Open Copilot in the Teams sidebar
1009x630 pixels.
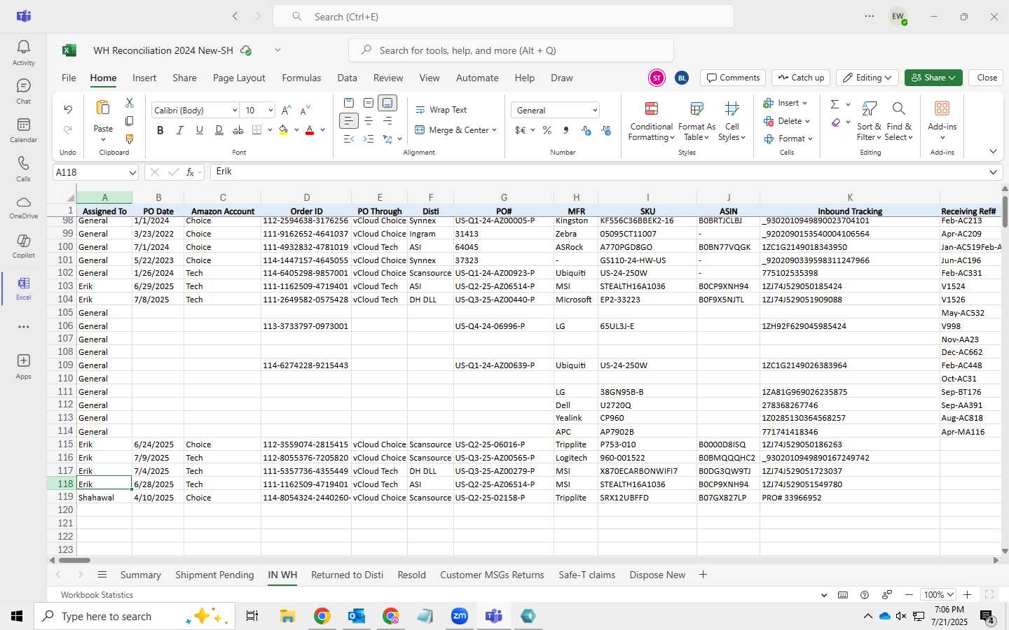(x=23, y=246)
